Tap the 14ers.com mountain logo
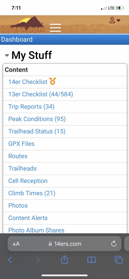Viewport: 129px width, 279px height. click(23, 24)
